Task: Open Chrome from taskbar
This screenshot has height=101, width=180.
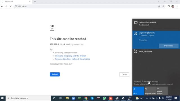Action: (86, 98)
